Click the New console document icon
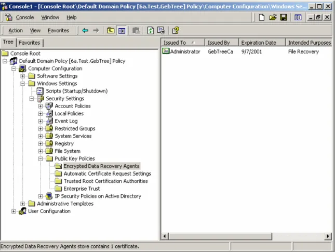This screenshot has width=335, height=252. [x=261, y=17]
